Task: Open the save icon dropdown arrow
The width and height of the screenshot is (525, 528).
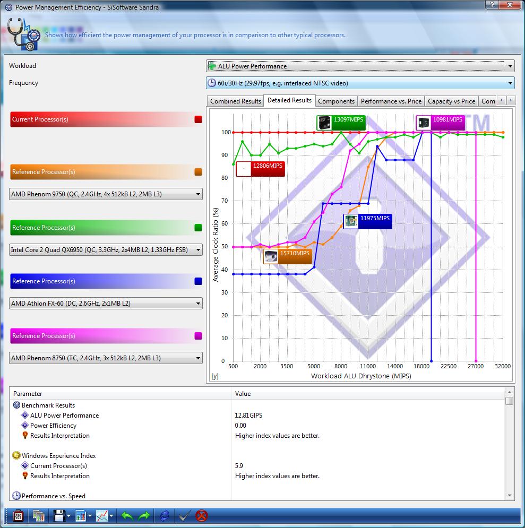Action: tap(68, 516)
